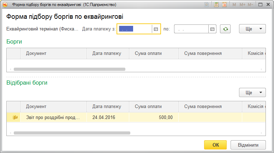Open the top 'Ще' dropdown menu

252,29
